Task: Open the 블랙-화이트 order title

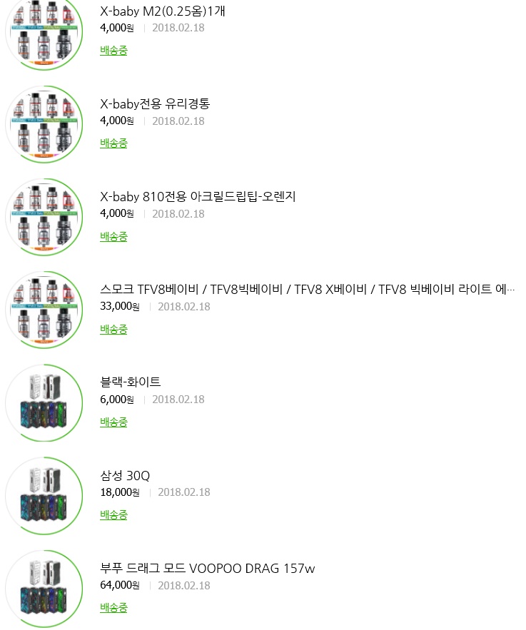Action: pos(131,382)
